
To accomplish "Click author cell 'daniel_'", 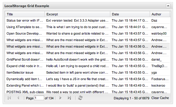I will pyautogui.click(x=156, y=59).
